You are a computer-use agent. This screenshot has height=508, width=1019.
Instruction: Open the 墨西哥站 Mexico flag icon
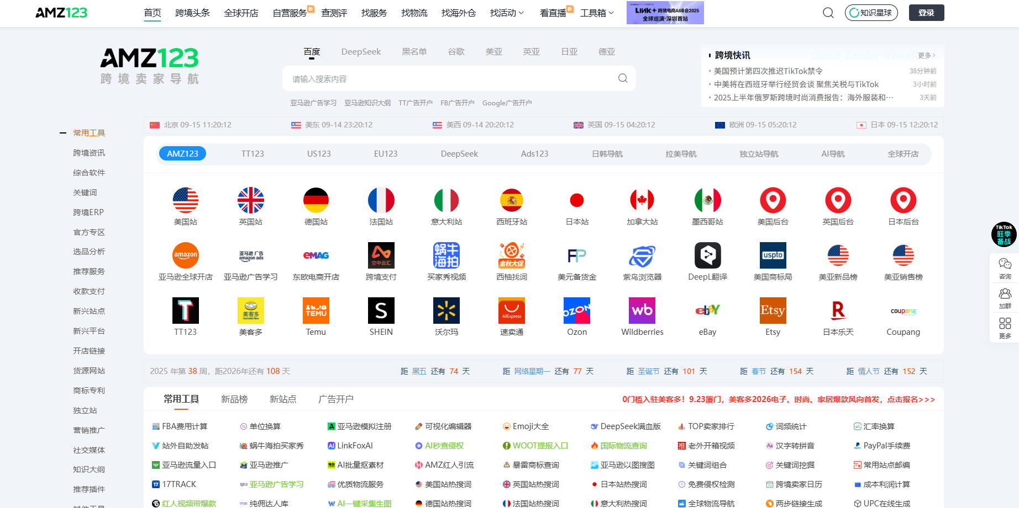[x=707, y=200]
